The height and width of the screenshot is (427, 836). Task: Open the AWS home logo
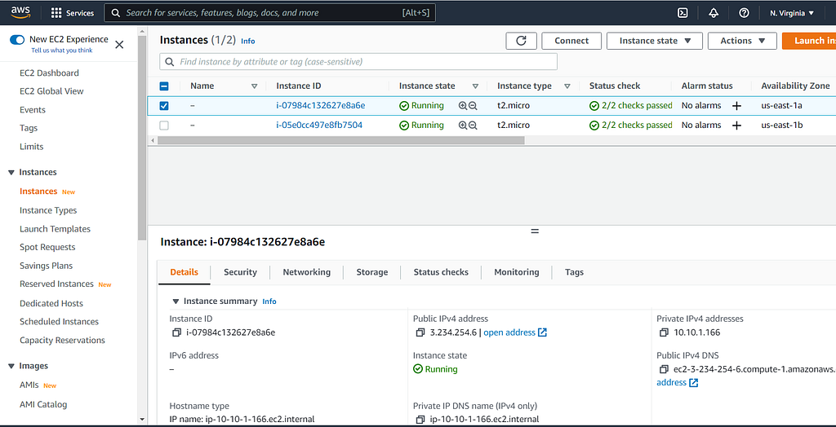coord(20,13)
